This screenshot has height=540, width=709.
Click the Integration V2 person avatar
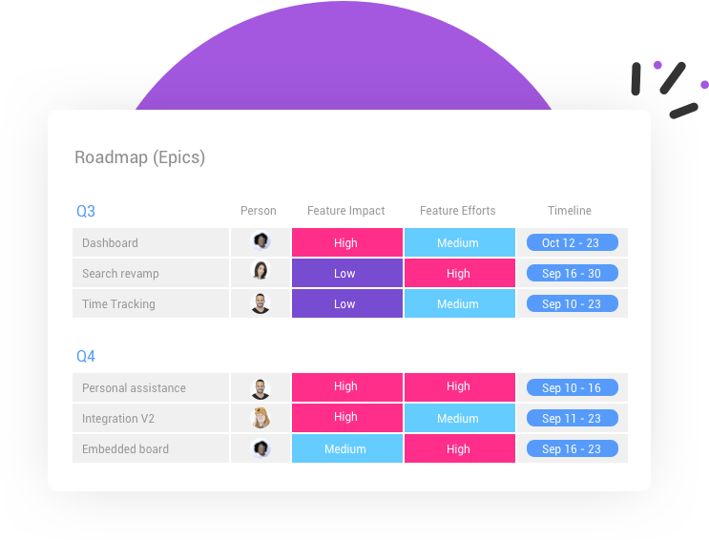point(261,418)
